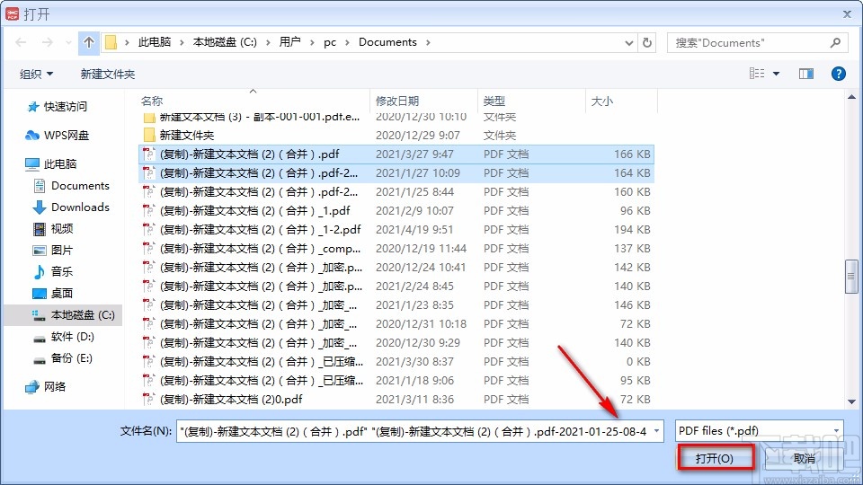The width and height of the screenshot is (863, 485).
Task: Select 软件 (D:) drive
Action: 64,337
